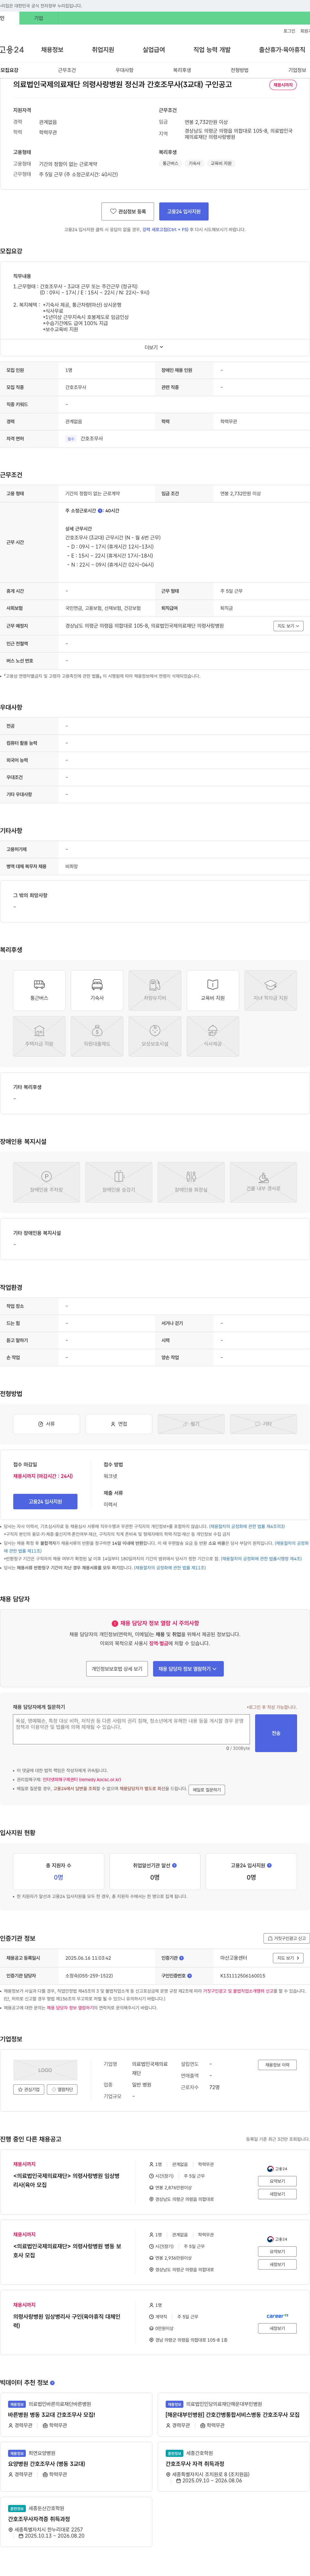Click the 로그인 link at top

click(x=289, y=31)
